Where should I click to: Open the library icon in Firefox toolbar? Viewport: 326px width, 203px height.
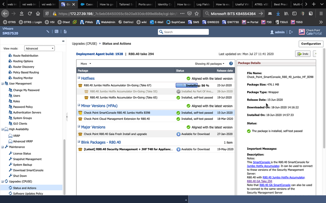(x=286, y=13)
